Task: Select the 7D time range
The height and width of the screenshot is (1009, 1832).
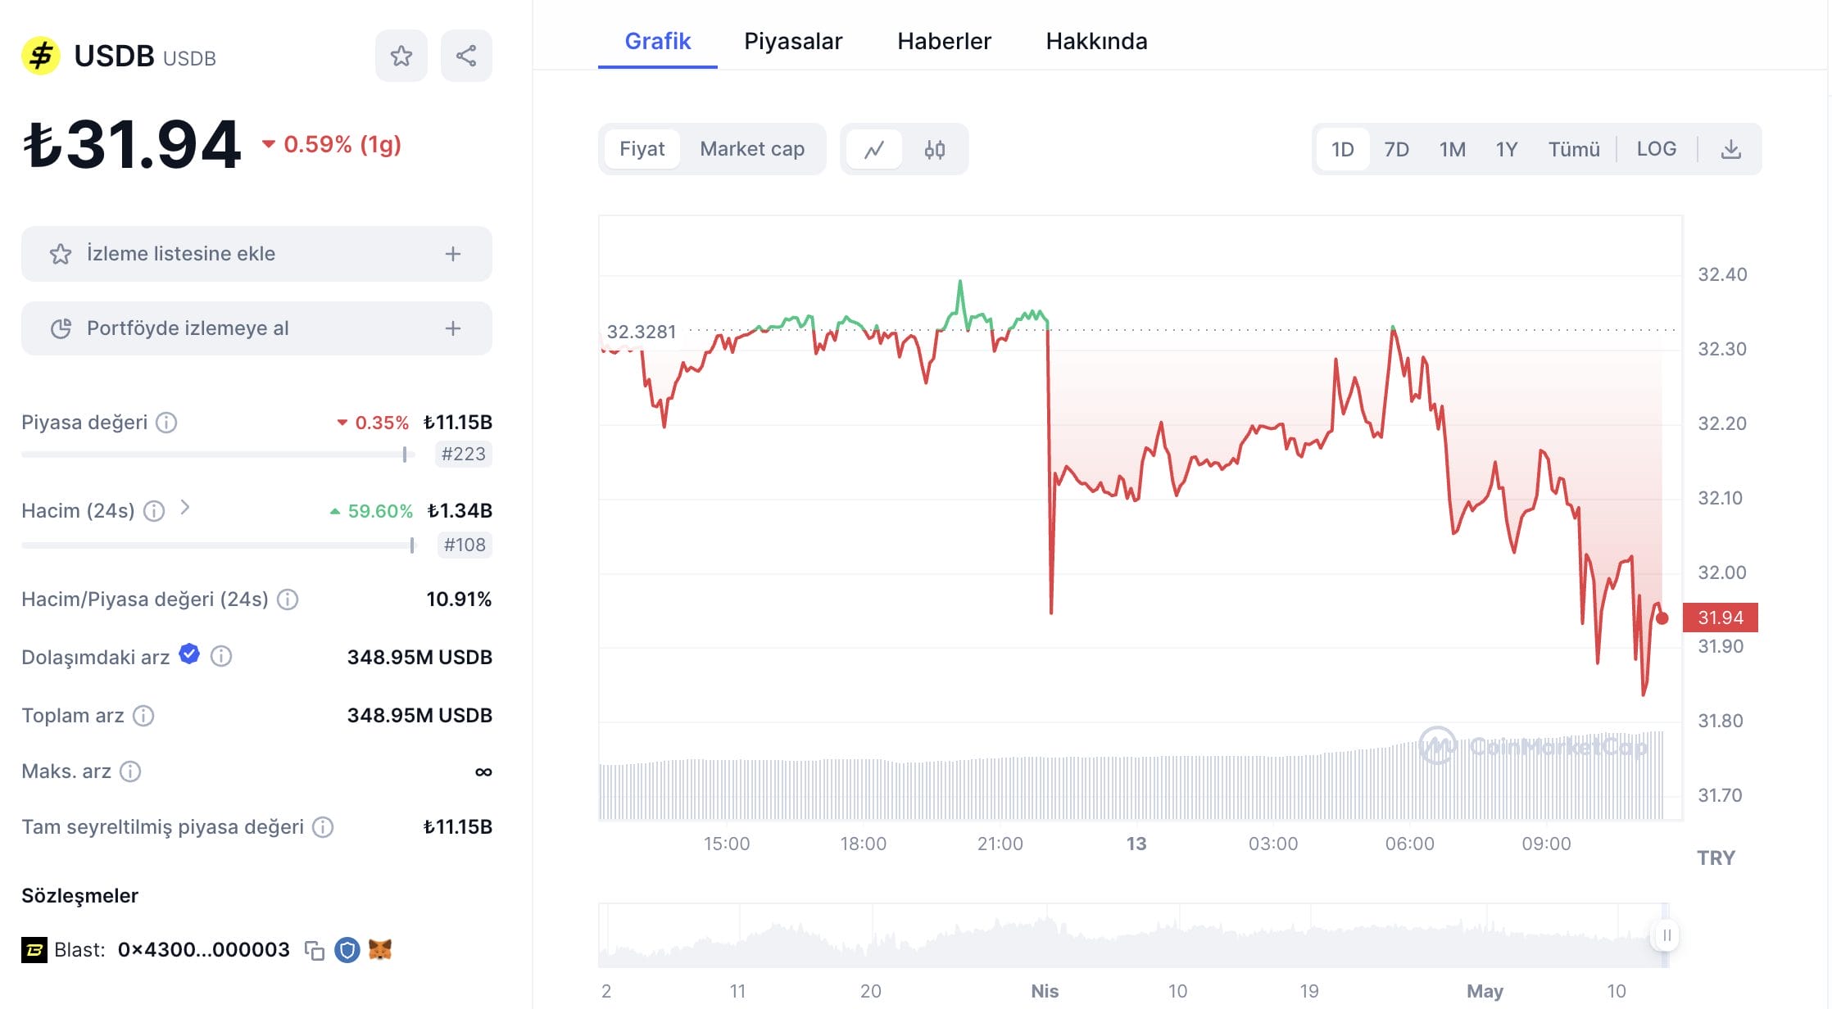Action: point(1396,149)
